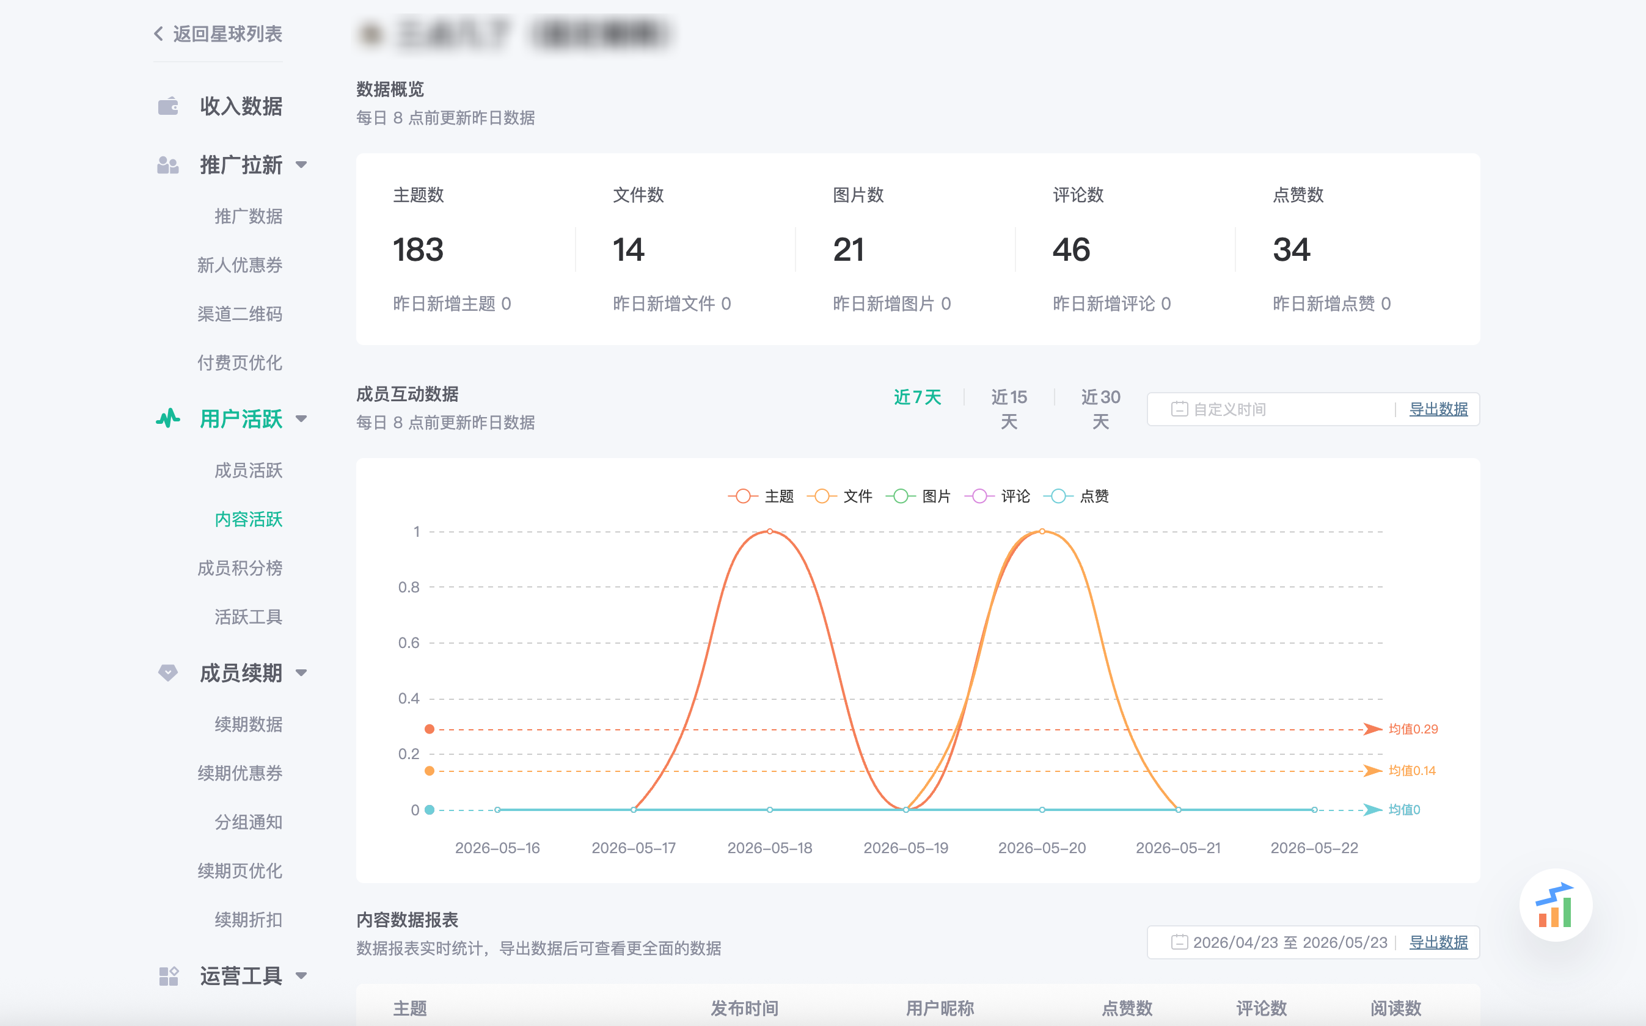
Task: Open 成员活跃 page
Action: [249, 471]
